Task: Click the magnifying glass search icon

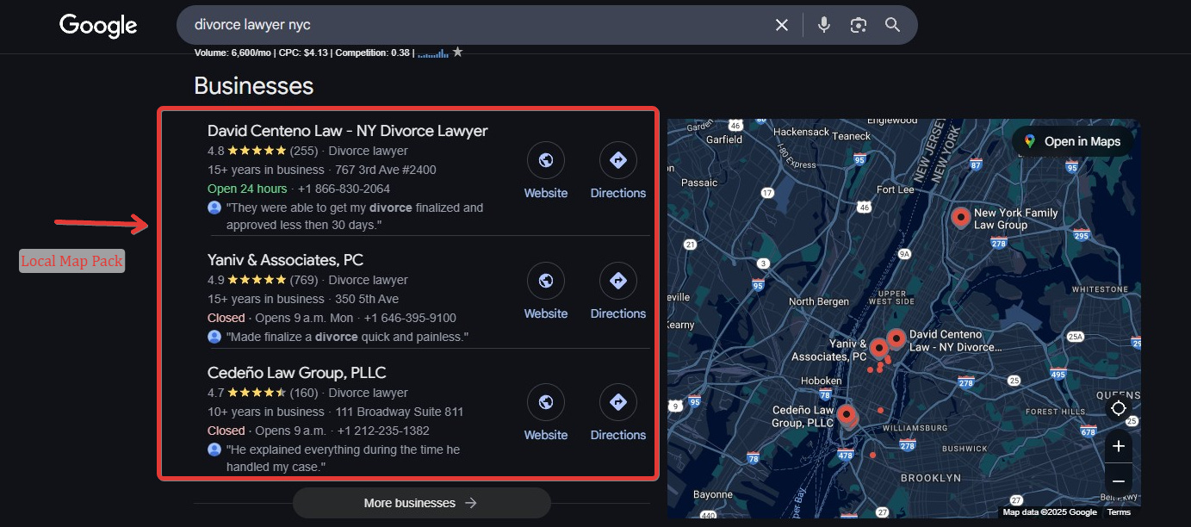Action: pos(892,25)
